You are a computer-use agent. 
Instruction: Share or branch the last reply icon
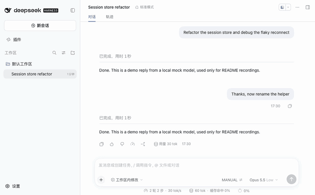tap(143, 144)
